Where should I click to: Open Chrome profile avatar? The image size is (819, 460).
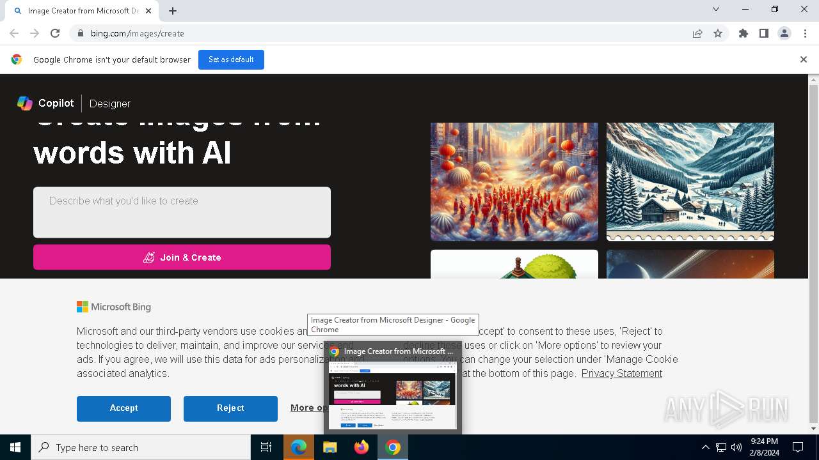(x=784, y=33)
